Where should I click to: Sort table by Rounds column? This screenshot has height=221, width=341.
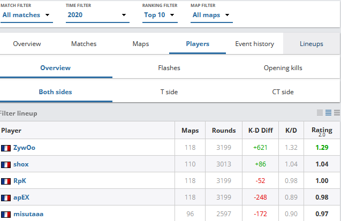coord(224,131)
